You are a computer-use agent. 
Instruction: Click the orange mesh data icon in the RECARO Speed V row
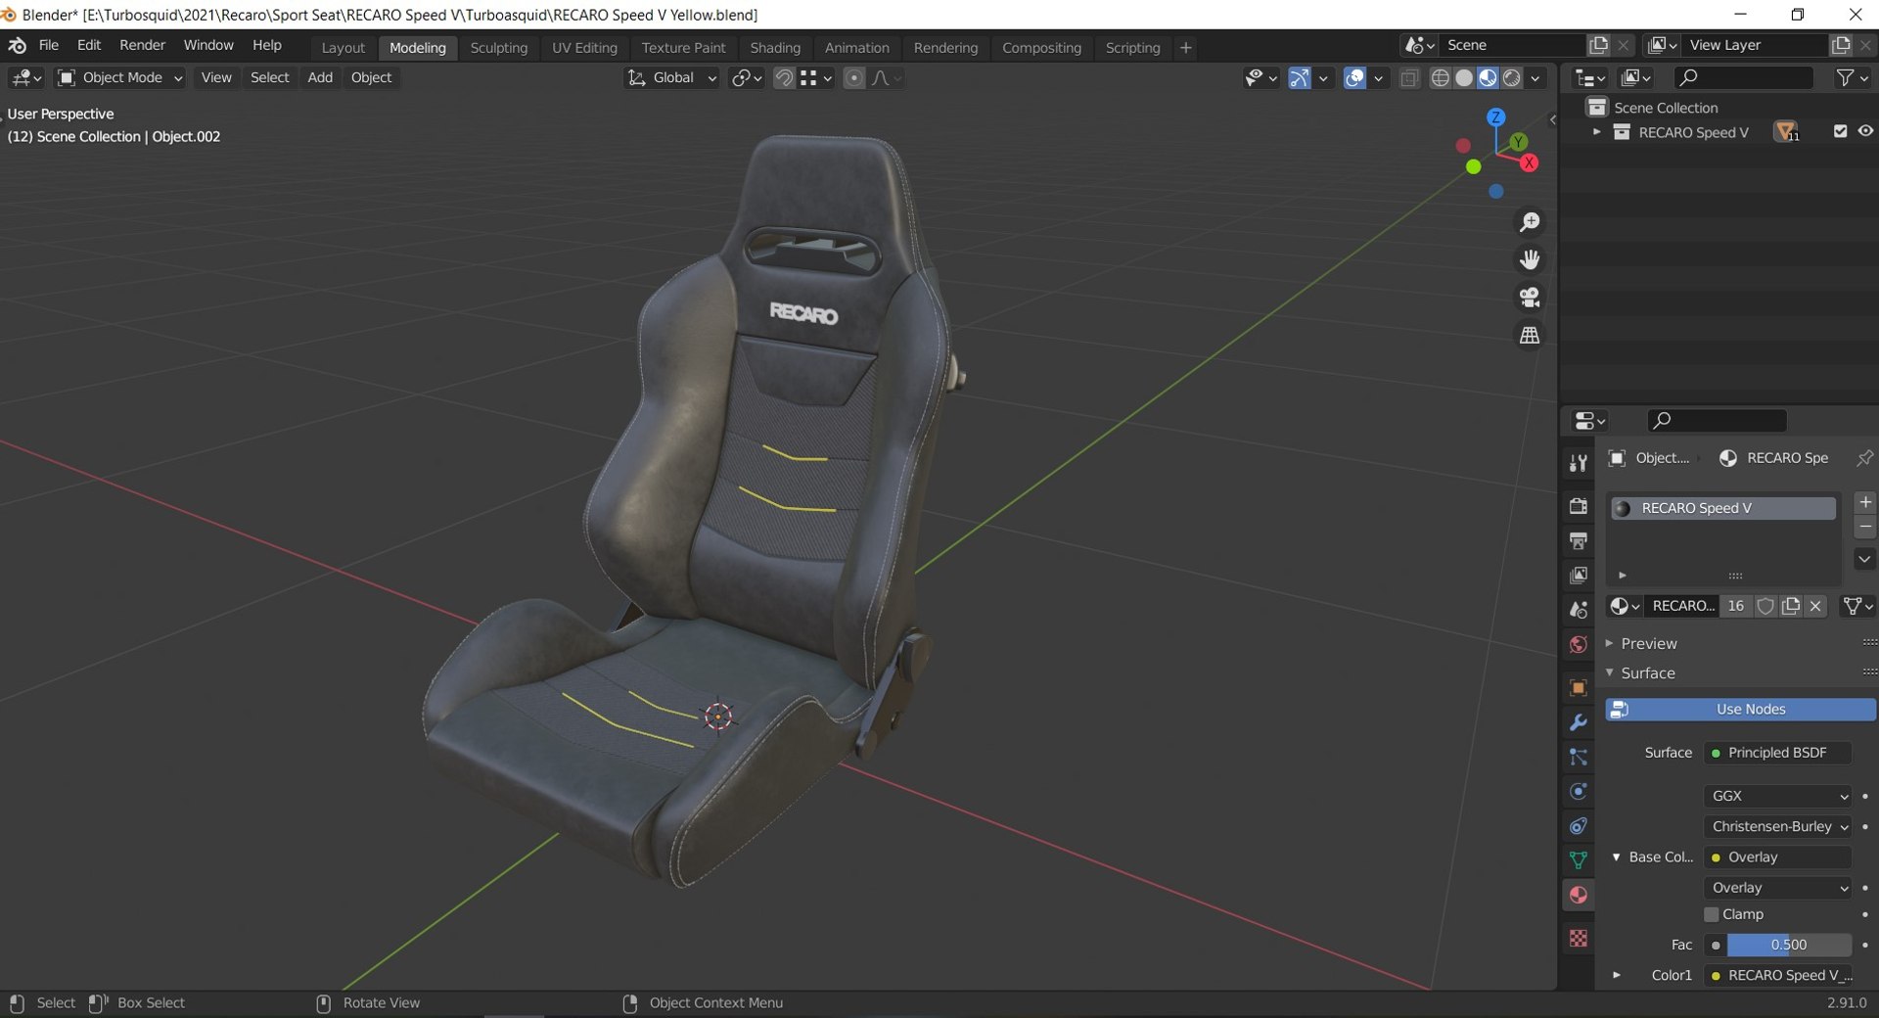[1785, 132]
